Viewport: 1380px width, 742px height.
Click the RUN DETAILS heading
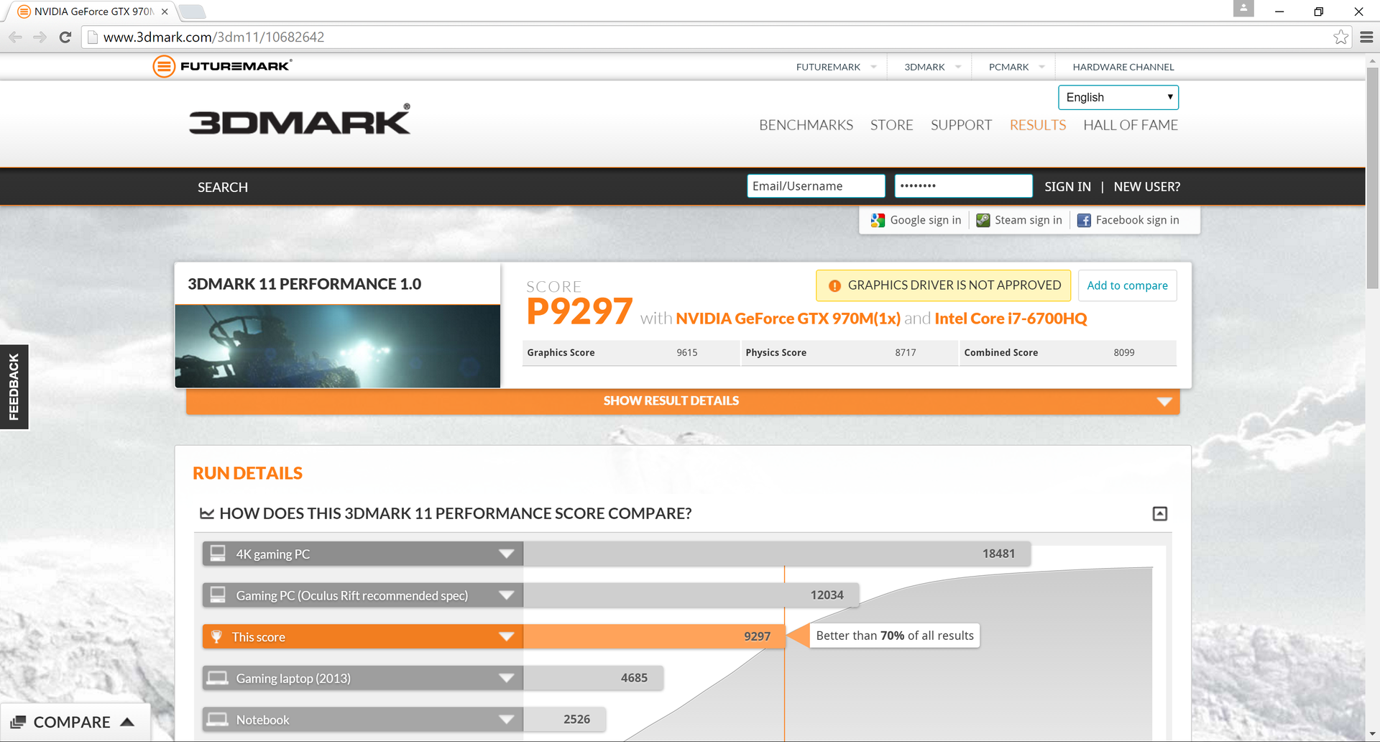tap(247, 473)
